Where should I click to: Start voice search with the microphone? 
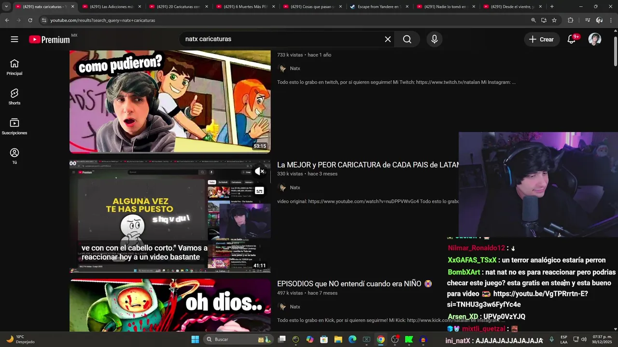click(435, 40)
